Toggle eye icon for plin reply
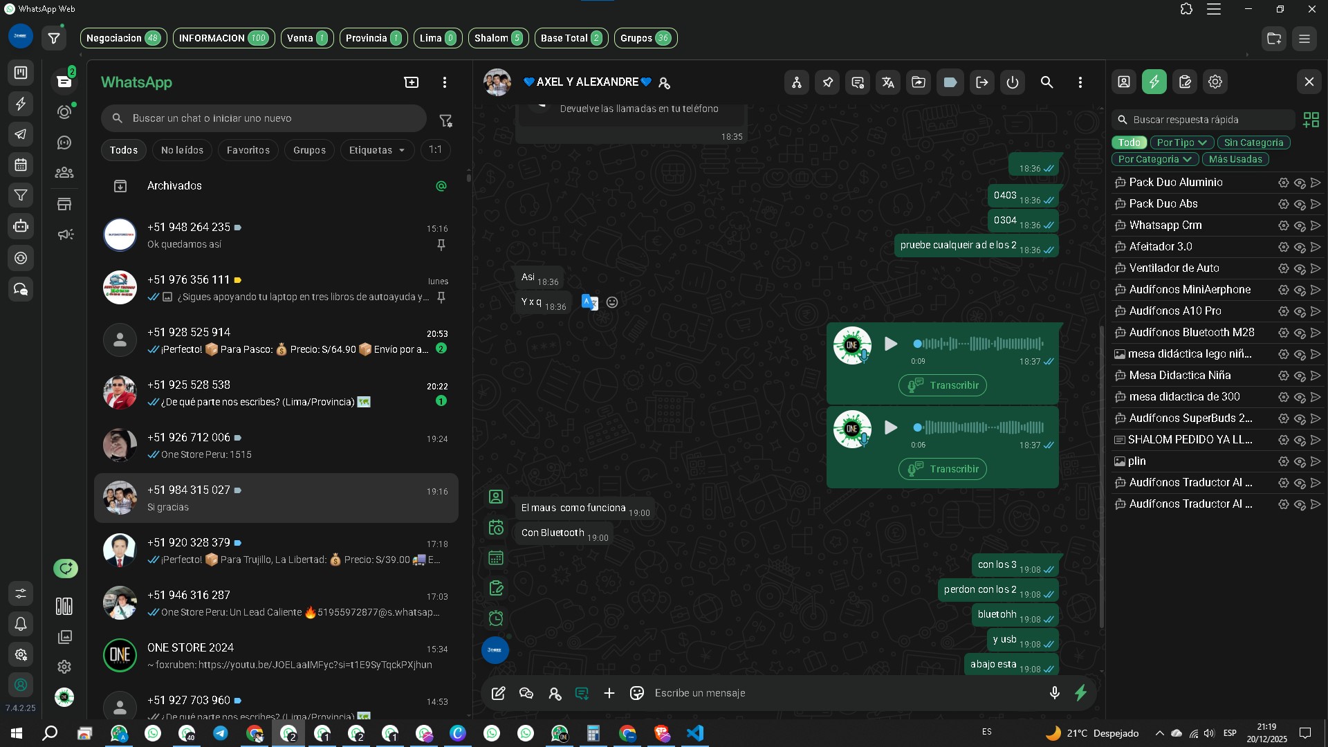The image size is (1328, 747). (x=1300, y=461)
